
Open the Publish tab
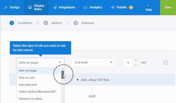click(x=122, y=7)
